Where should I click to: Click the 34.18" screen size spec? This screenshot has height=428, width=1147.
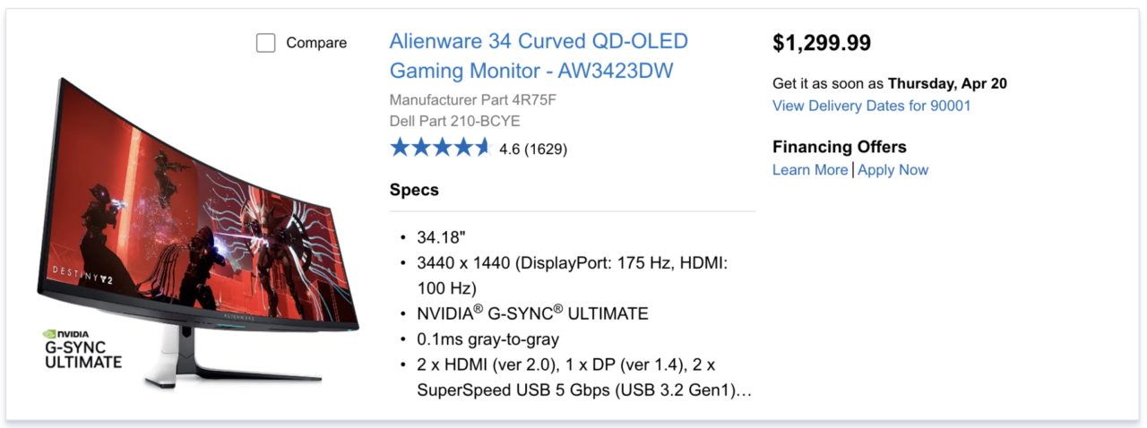(442, 237)
